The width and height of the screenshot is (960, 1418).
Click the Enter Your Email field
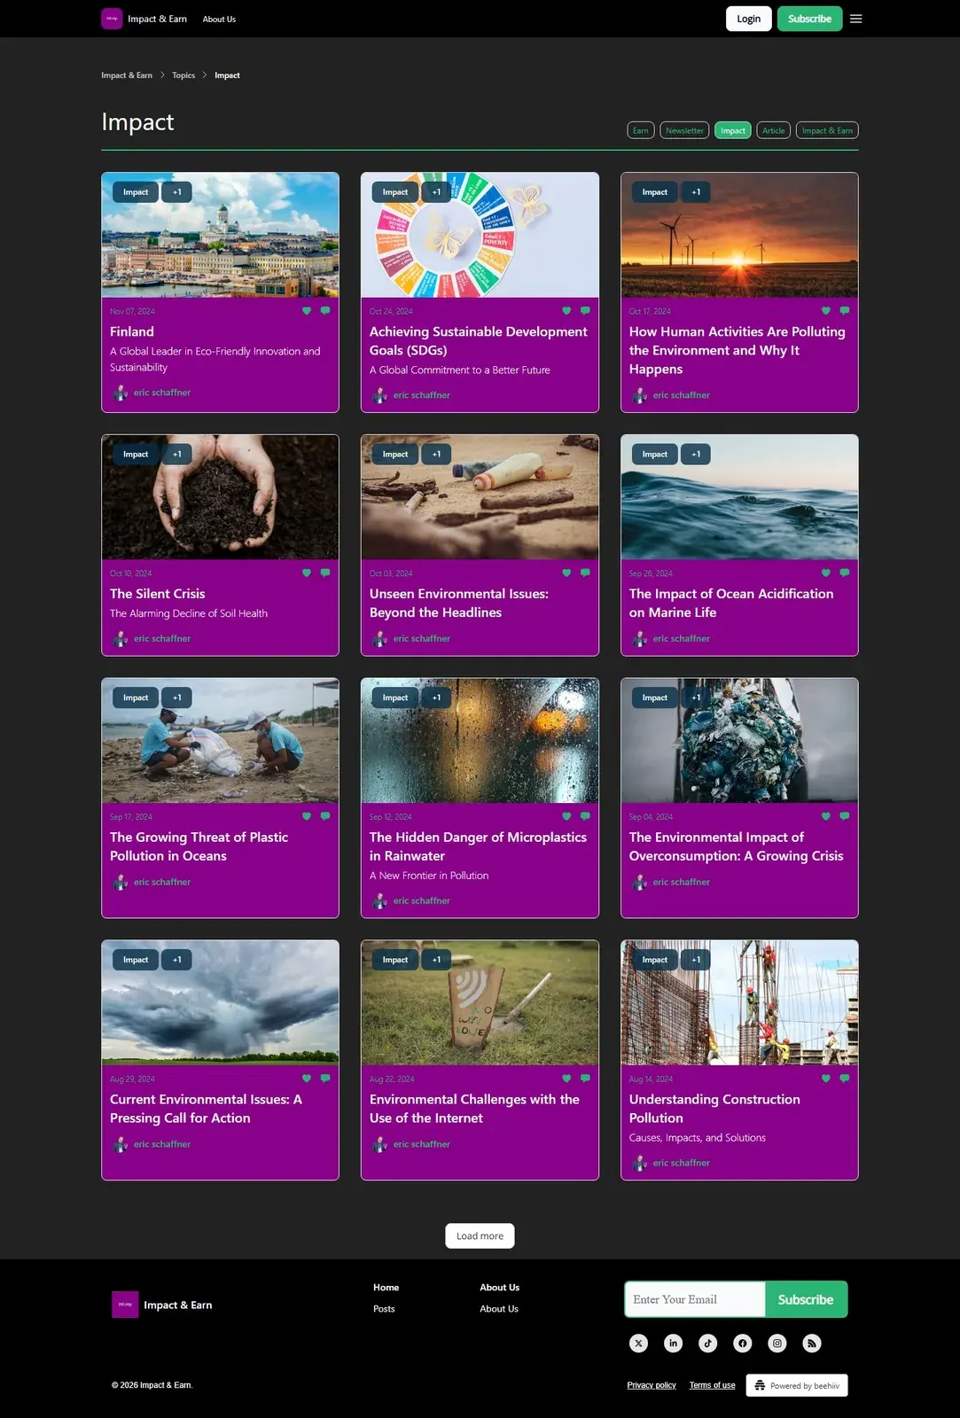(695, 1299)
